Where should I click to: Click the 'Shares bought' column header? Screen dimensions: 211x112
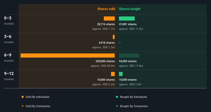click(x=130, y=9)
